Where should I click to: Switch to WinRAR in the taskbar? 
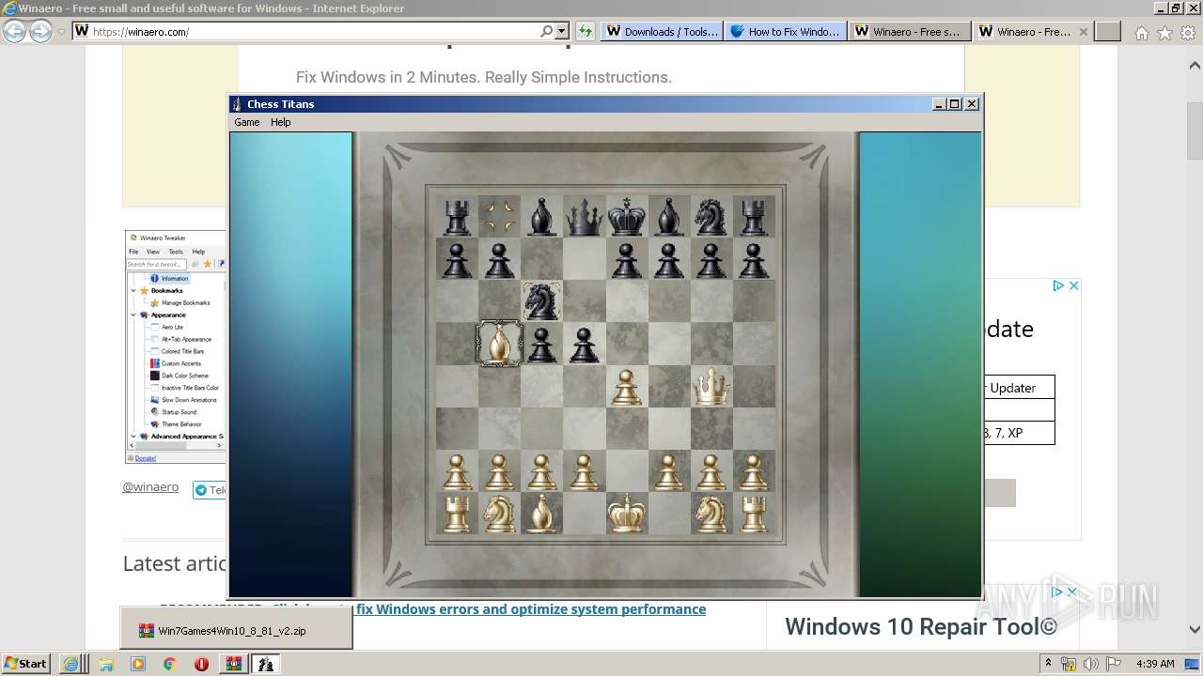pyautogui.click(x=234, y=664)
